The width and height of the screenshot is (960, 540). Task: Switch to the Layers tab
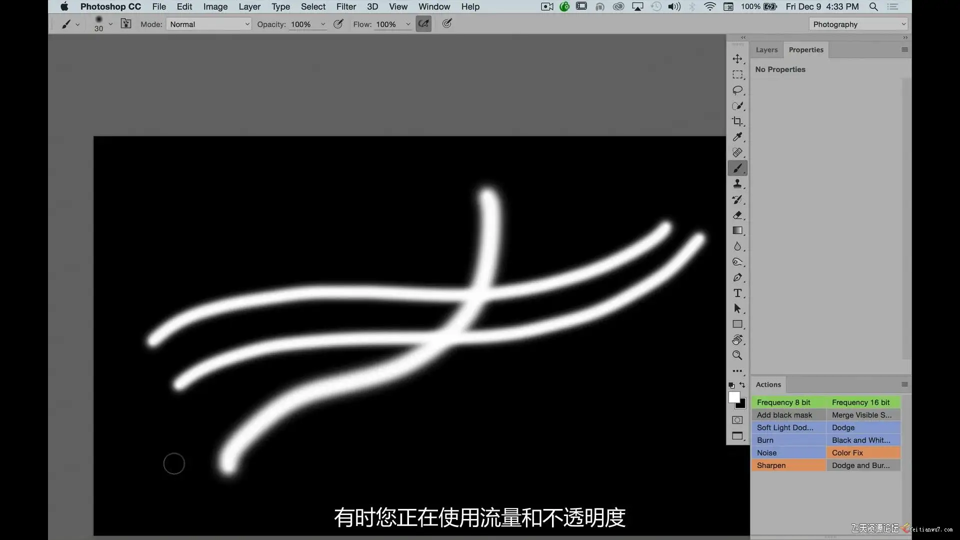pos(766,49)
